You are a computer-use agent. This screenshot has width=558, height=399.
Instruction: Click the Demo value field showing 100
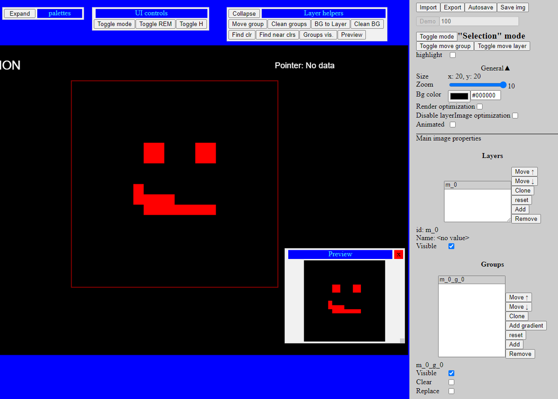479,21
